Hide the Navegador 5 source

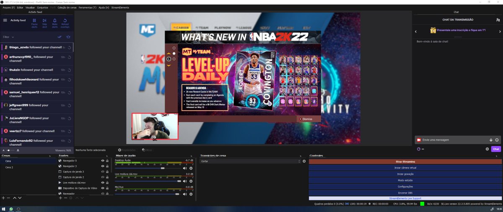pos(103,160)
